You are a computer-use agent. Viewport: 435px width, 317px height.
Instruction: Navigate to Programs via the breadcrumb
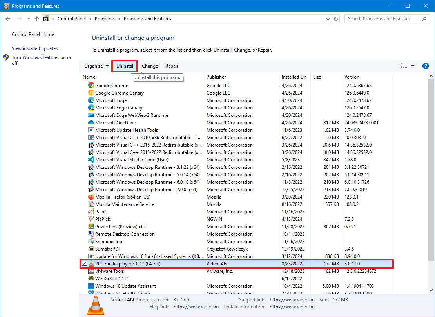[x=105, y=18]
